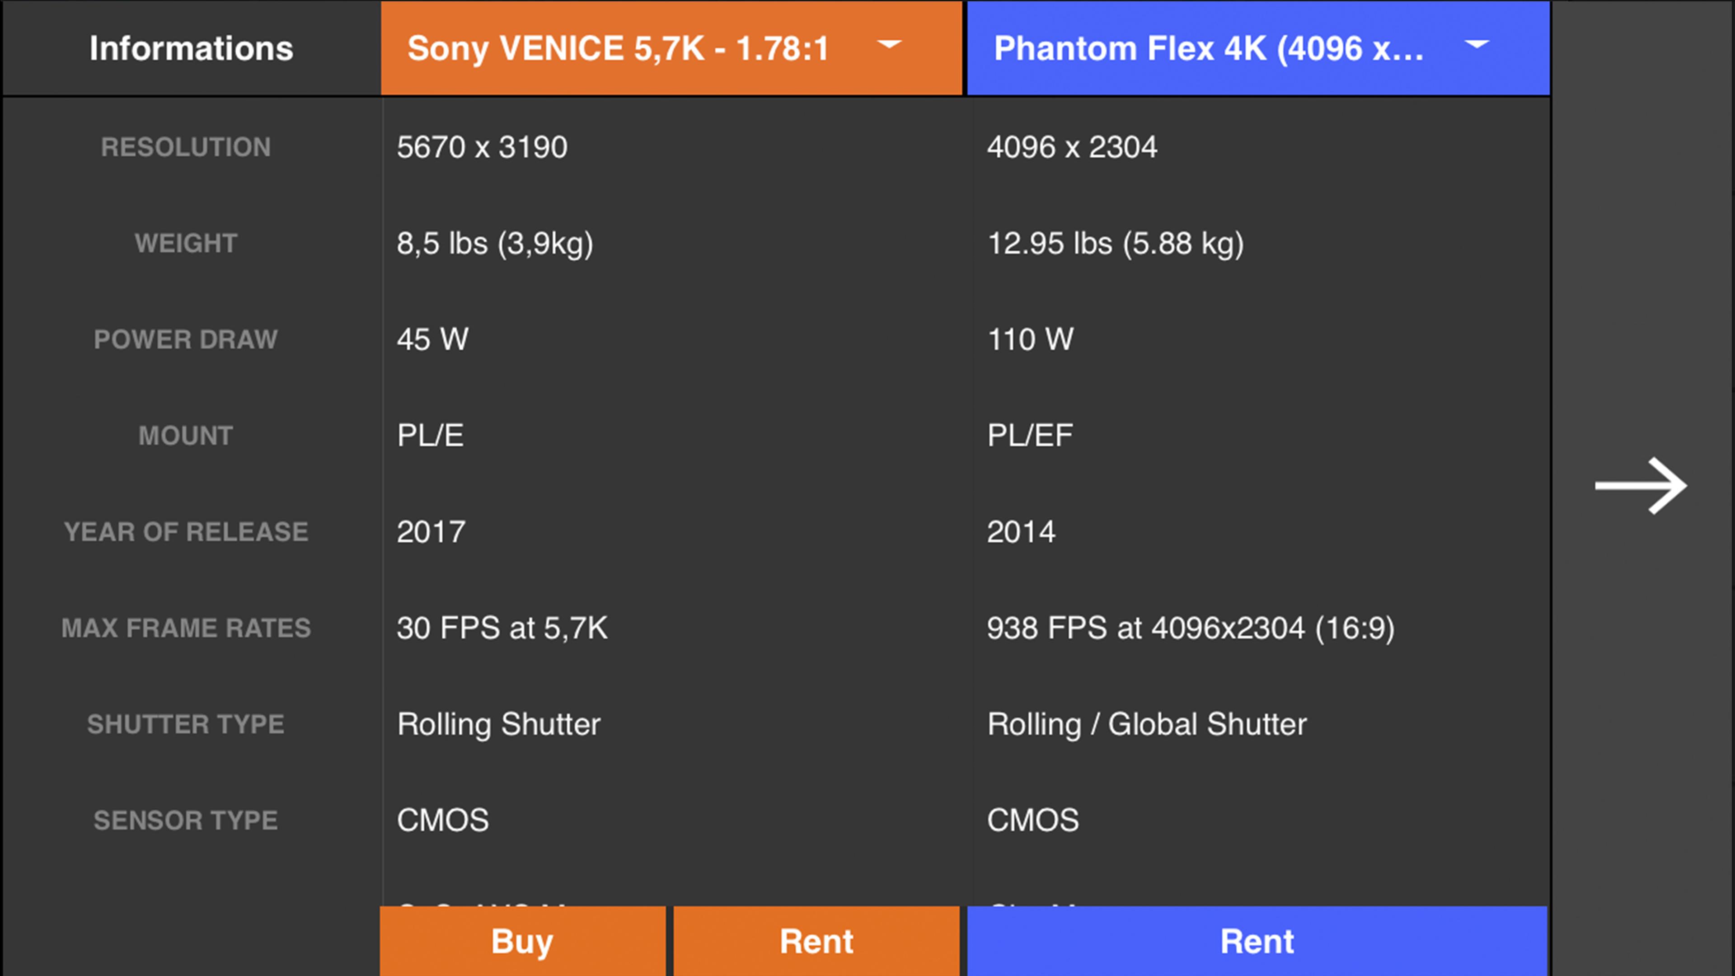Select the MAX FRAME RATES row label
1735x976 pixels.
pyautogui.click(x=186, y=629)
